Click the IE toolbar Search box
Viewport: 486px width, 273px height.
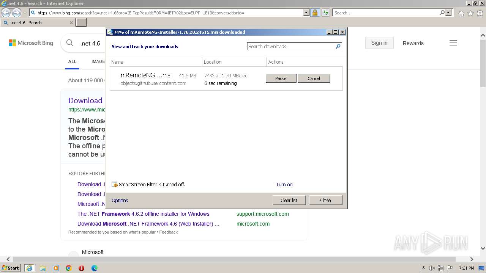coord(385,13)
